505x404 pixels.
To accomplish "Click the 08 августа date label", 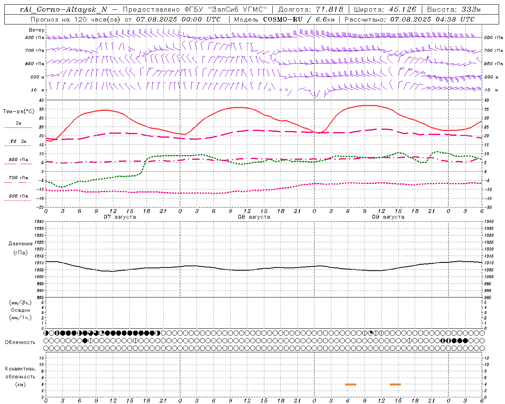I will [254, 217].
